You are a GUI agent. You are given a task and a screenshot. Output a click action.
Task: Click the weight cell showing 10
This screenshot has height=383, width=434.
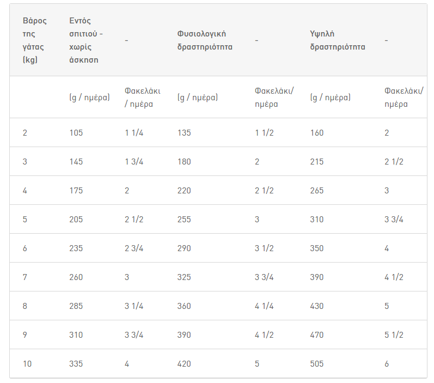pyautogui.click(x=27, y=363)
